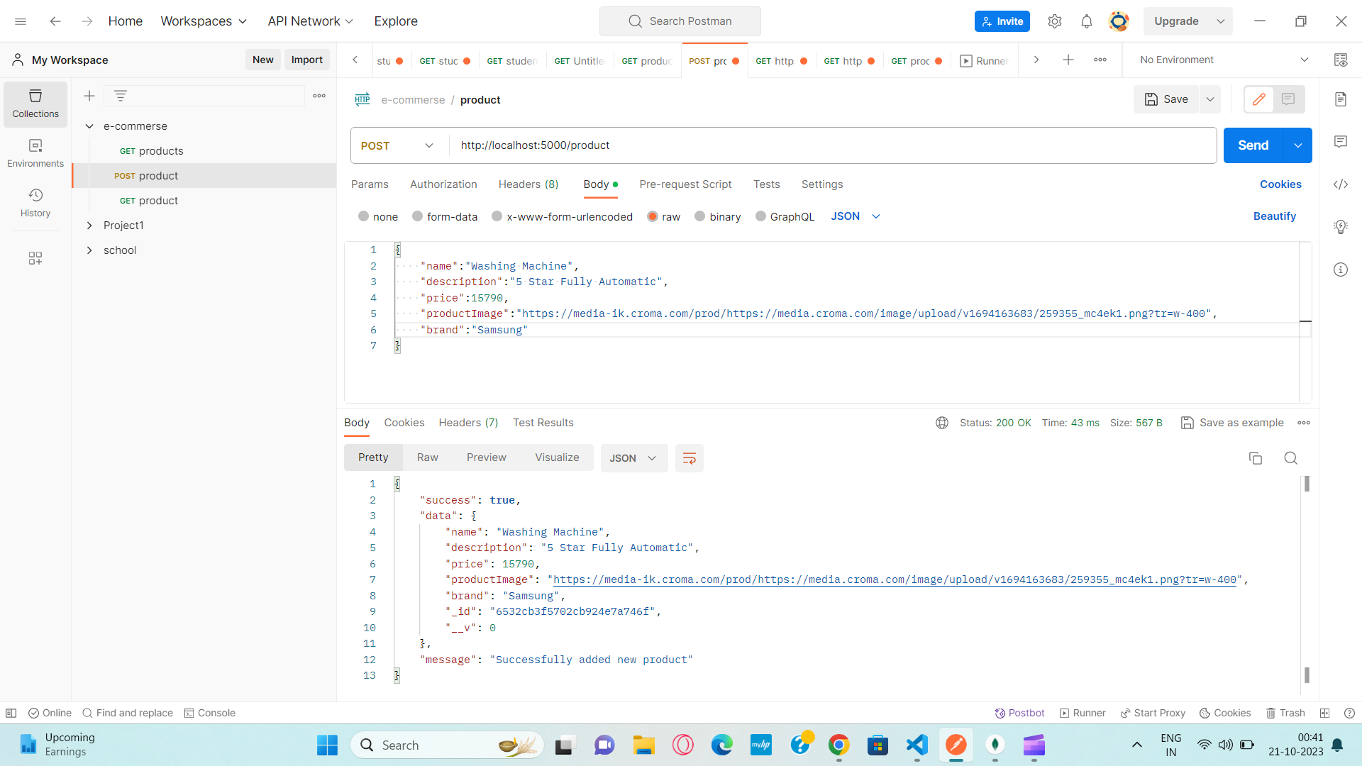Open the request method dropdown showing POST
This screenshot has width=1362, height=766.
(396, 145)
